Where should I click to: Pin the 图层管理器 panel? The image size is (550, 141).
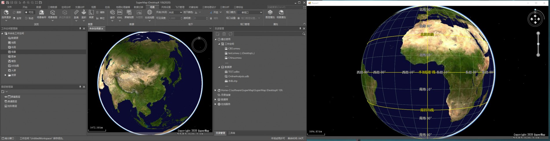click(80, 87)
